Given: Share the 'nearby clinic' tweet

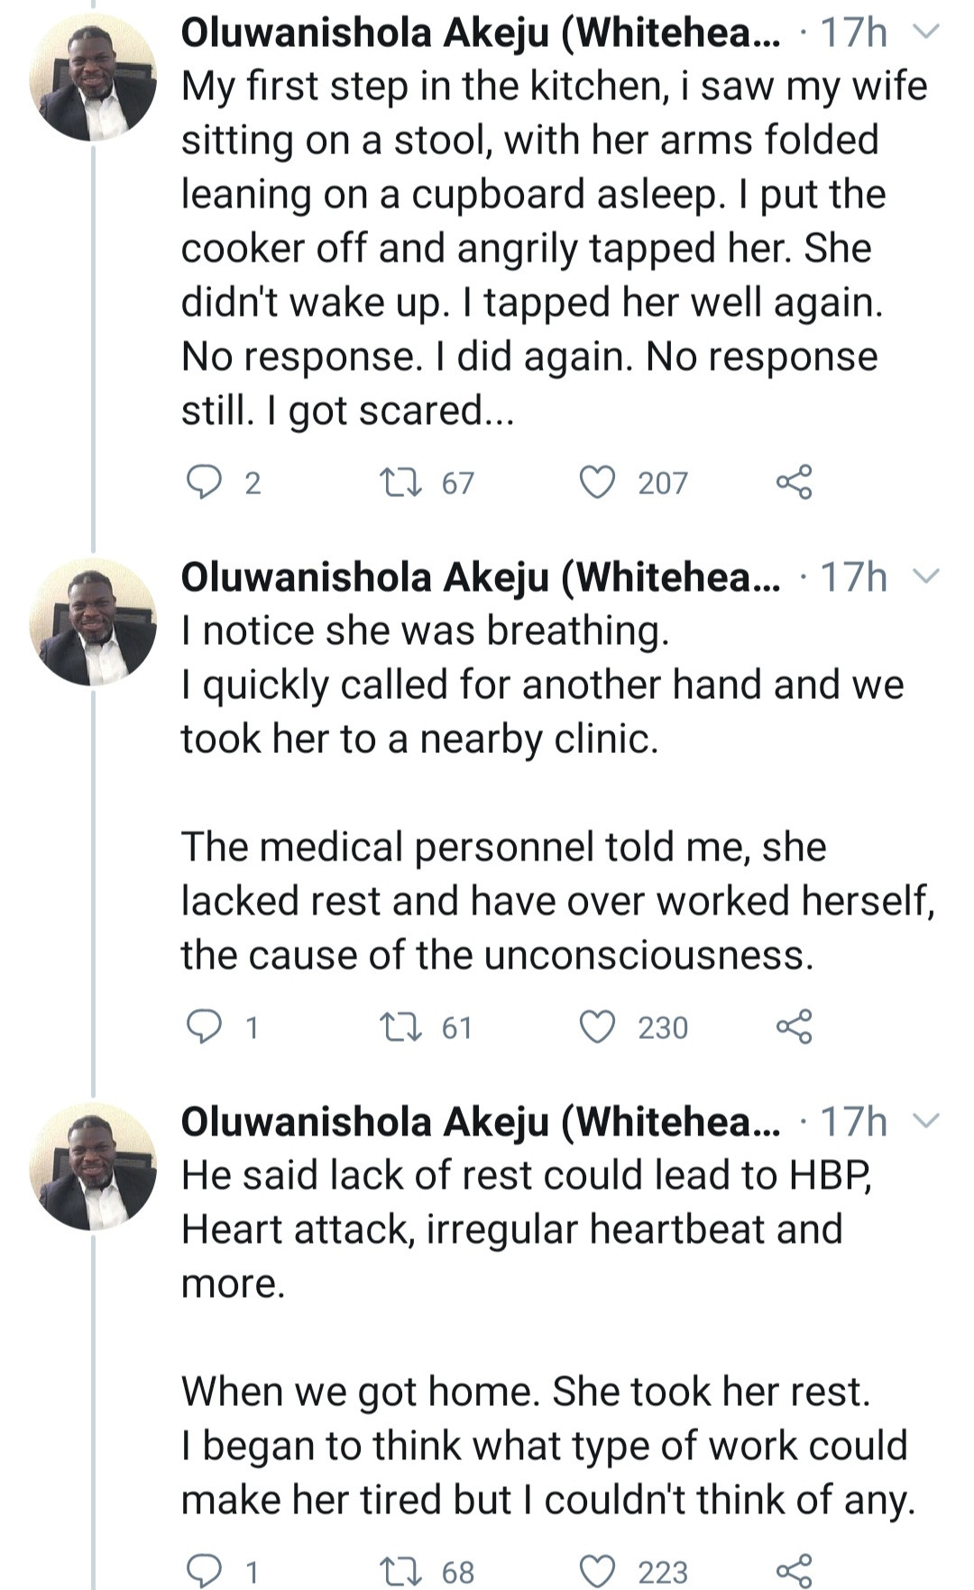Looking at the screenshot, I should pyautogui.click(x=794, y=1027).
